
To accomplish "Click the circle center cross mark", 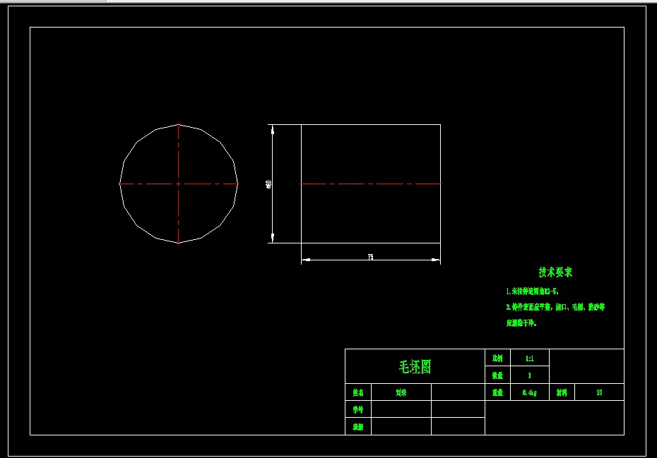I will coord(179,183).
